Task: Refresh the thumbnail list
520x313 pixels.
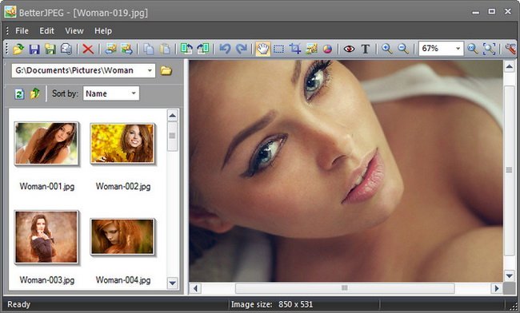Action: pyautogui.click(x=19, y=94)
